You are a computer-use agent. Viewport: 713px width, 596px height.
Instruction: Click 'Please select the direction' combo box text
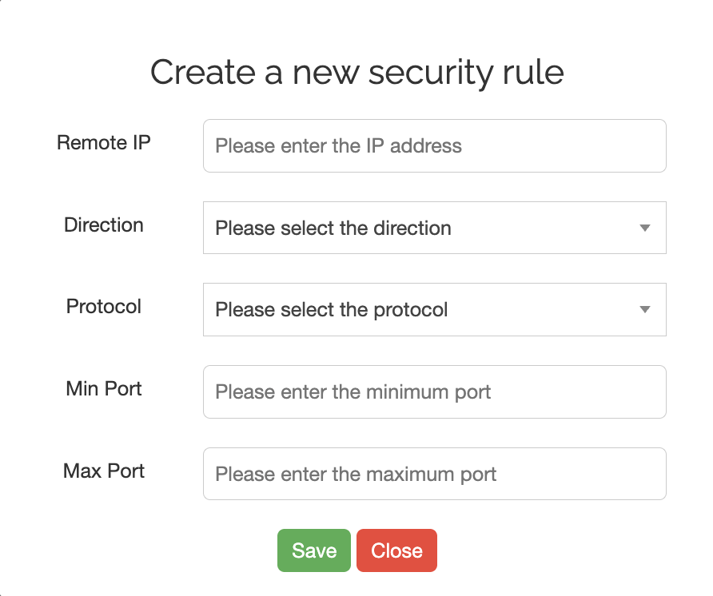333,228
